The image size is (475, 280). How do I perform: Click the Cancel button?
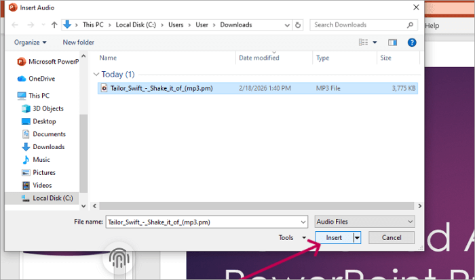(392, 237)
